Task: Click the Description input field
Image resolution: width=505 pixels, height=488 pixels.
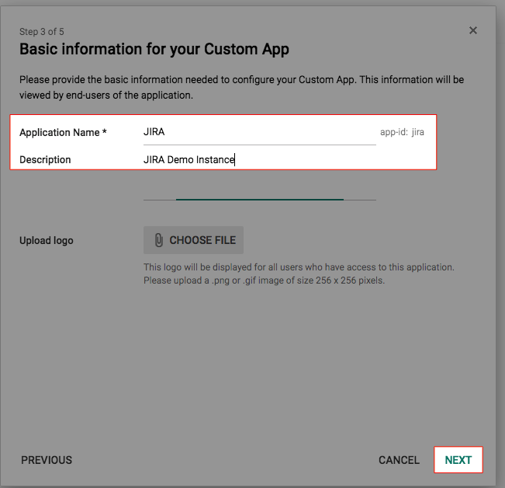Action: (x=260, y=176)
